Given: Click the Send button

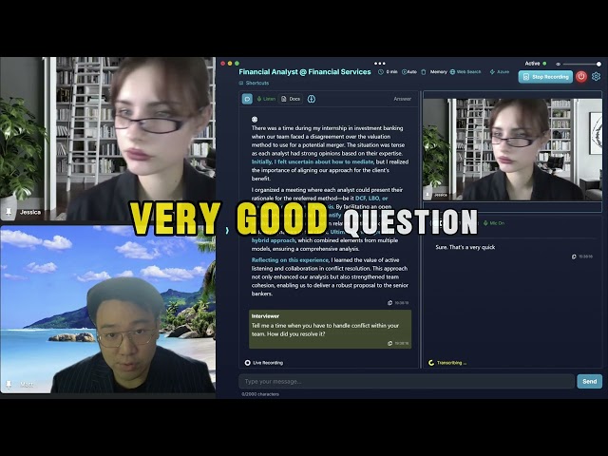Looking at the screenshot, I should 589,382.
